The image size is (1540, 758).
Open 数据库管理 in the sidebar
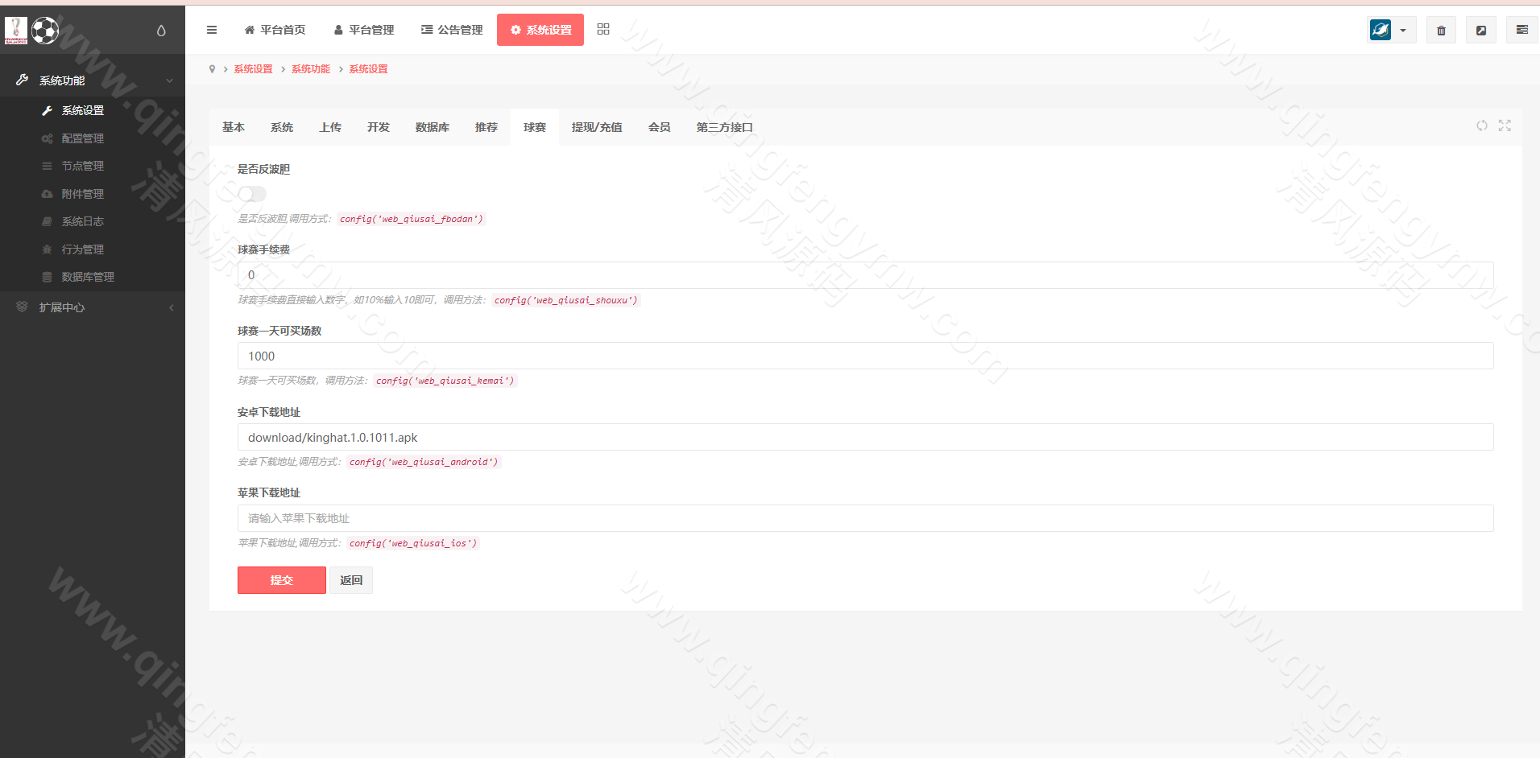coord(88,277)
